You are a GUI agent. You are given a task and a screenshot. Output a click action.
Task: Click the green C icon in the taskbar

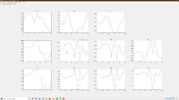click(x=57, y=99)
